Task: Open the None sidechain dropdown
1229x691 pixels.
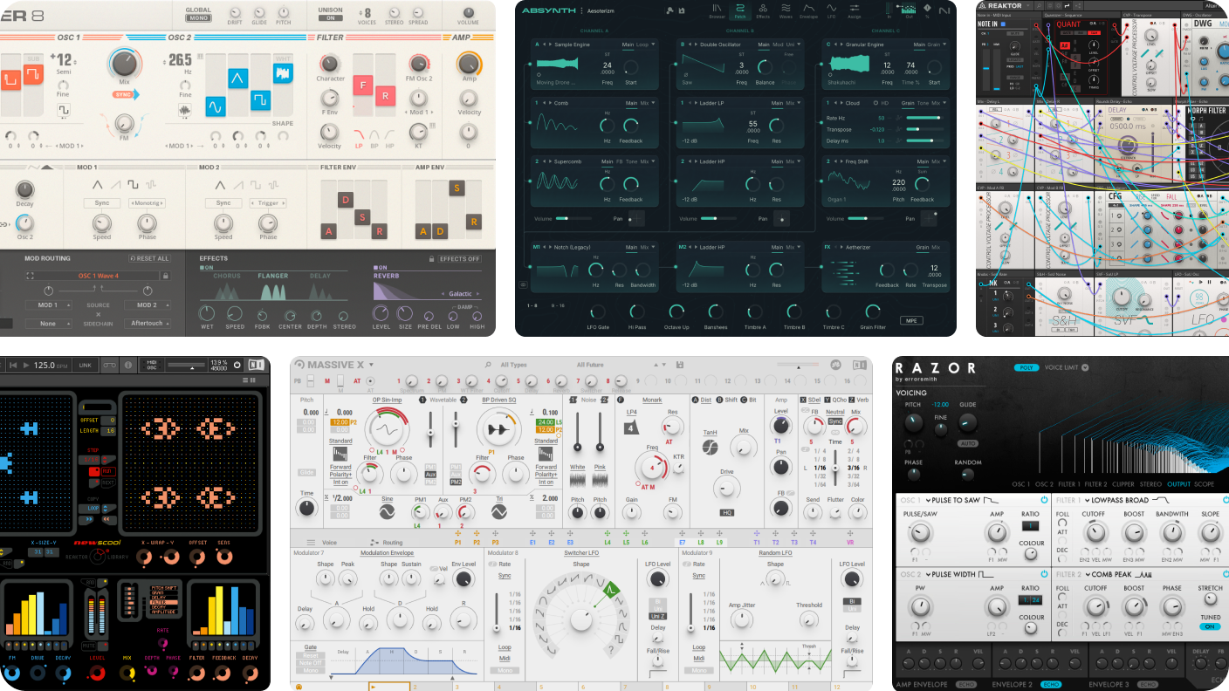Action: (x=48, y=324)
